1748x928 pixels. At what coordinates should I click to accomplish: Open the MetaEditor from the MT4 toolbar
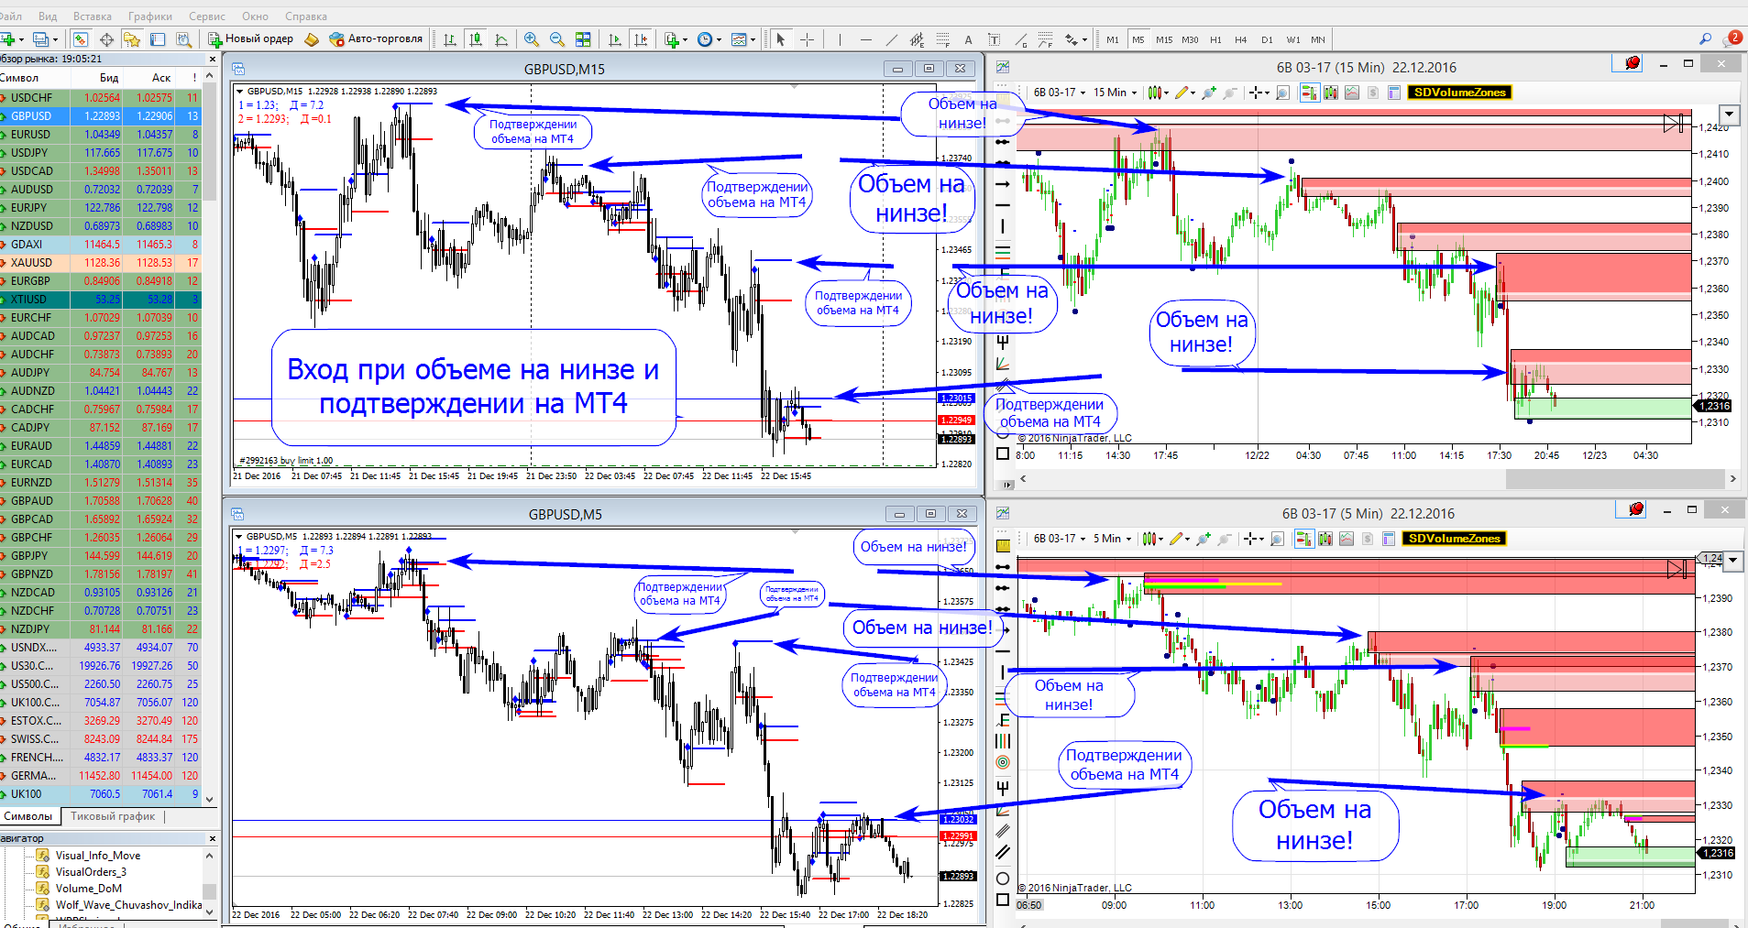click(312, 39)
